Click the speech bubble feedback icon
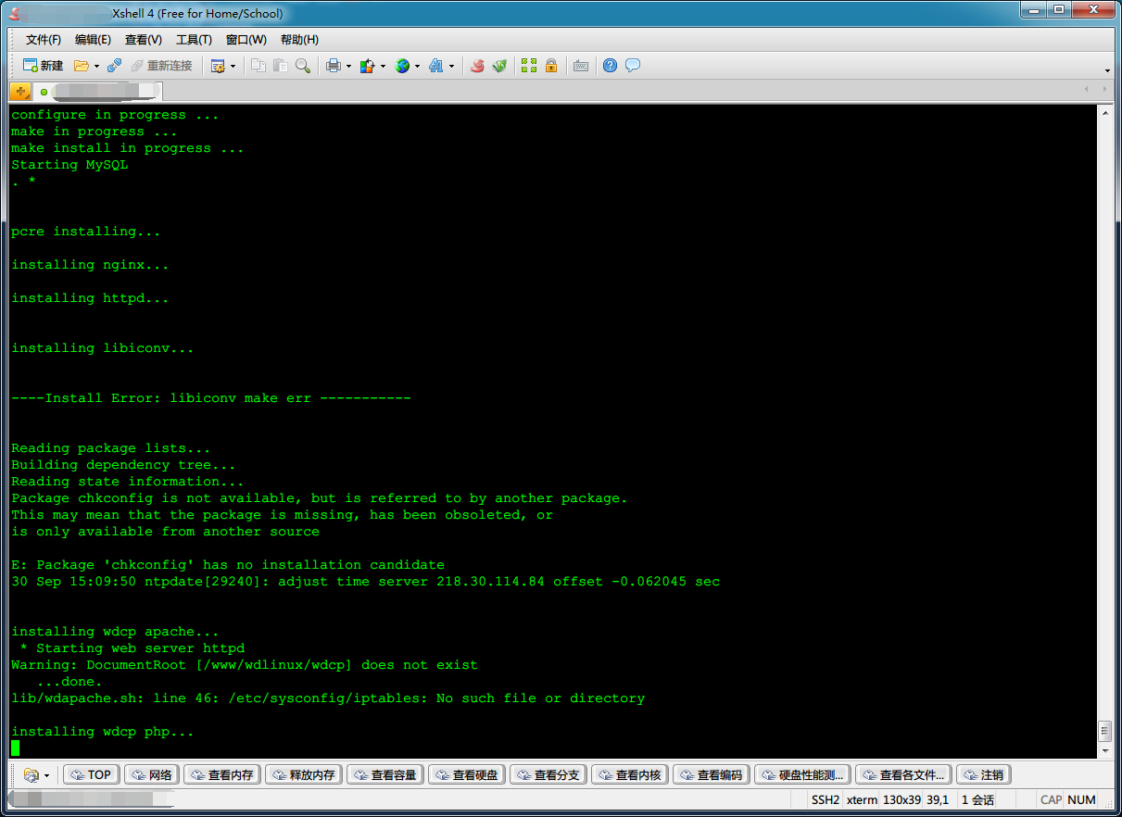 pyautogui.click(x=633, y=66)
